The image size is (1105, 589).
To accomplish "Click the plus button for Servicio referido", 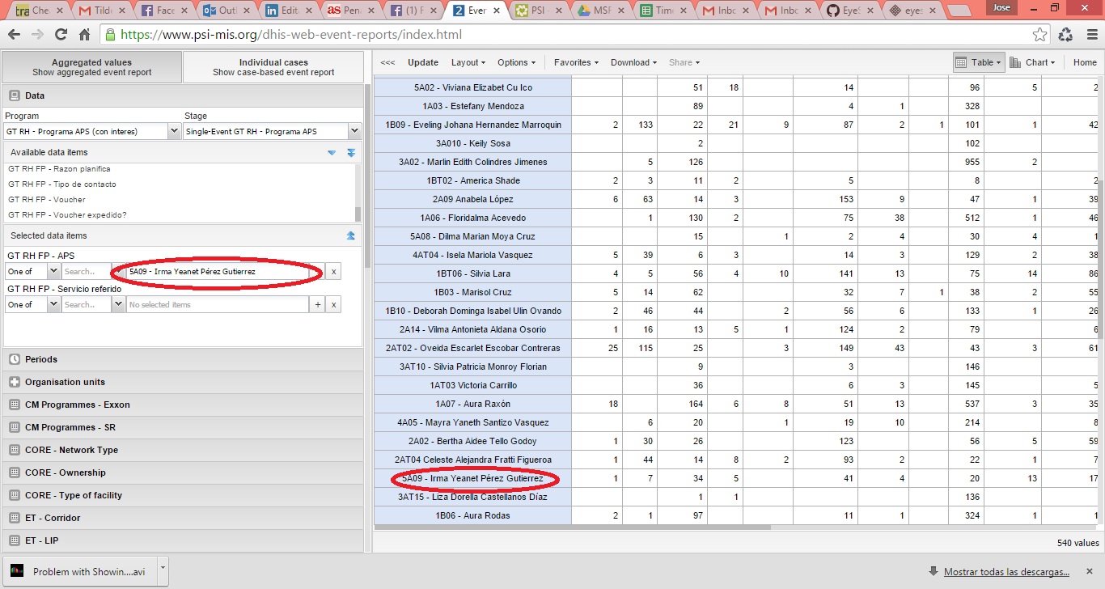I will [318, 305].
